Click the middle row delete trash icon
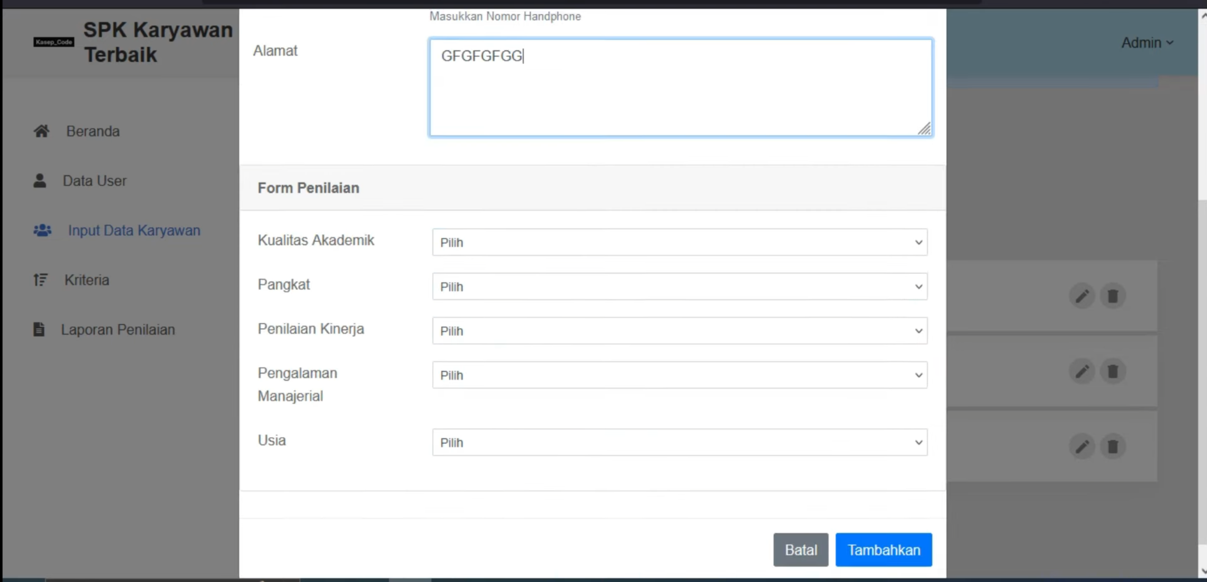Viewport: 1207px width, 582px height. 1113,372
